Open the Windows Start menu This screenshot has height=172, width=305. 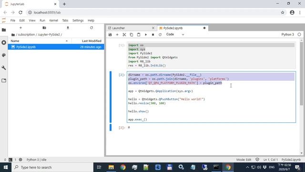click(x=6, y=167)
